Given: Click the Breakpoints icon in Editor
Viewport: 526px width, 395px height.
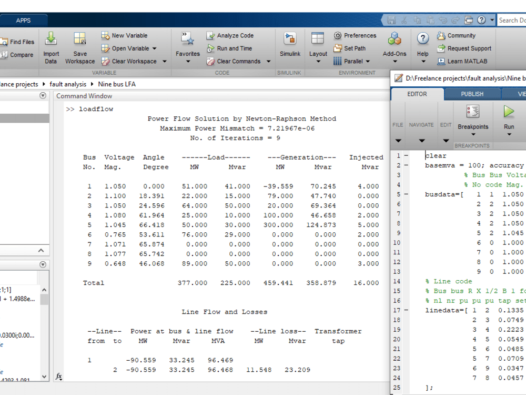Looking at the screenshot, I should (x=473, y=112).
